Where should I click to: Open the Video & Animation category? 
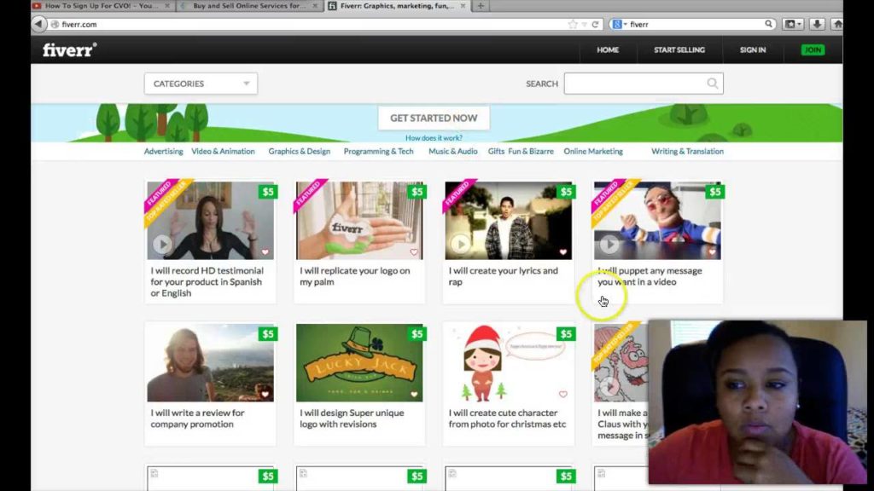[x=223, y=152]
